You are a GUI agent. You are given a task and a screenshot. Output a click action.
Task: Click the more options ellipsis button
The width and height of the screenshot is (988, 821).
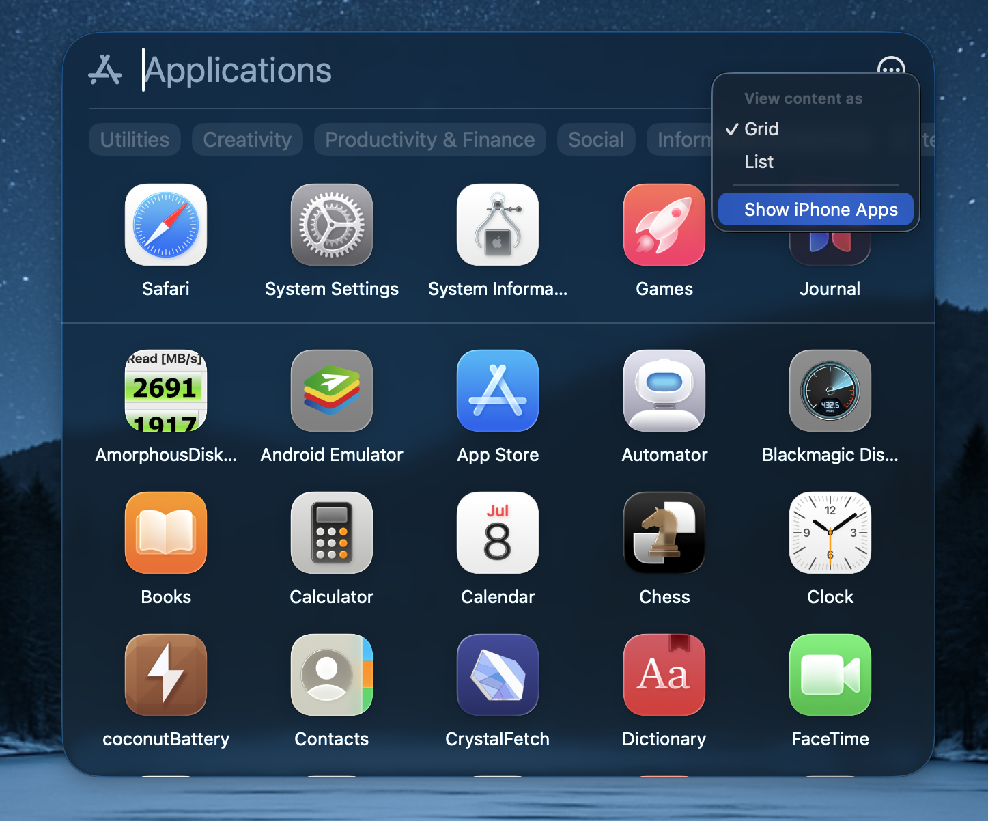[890, 66]
